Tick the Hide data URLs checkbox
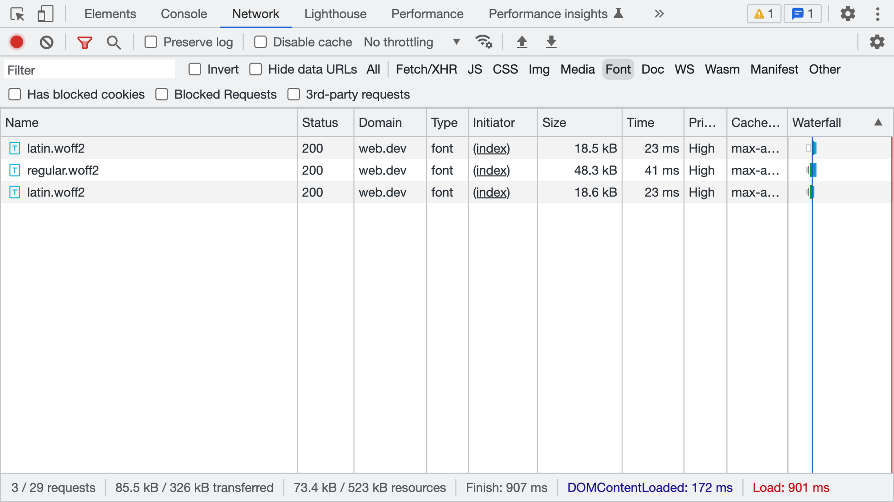The height and width of the screenshot is (502, 894). click(x=256, y=69)
